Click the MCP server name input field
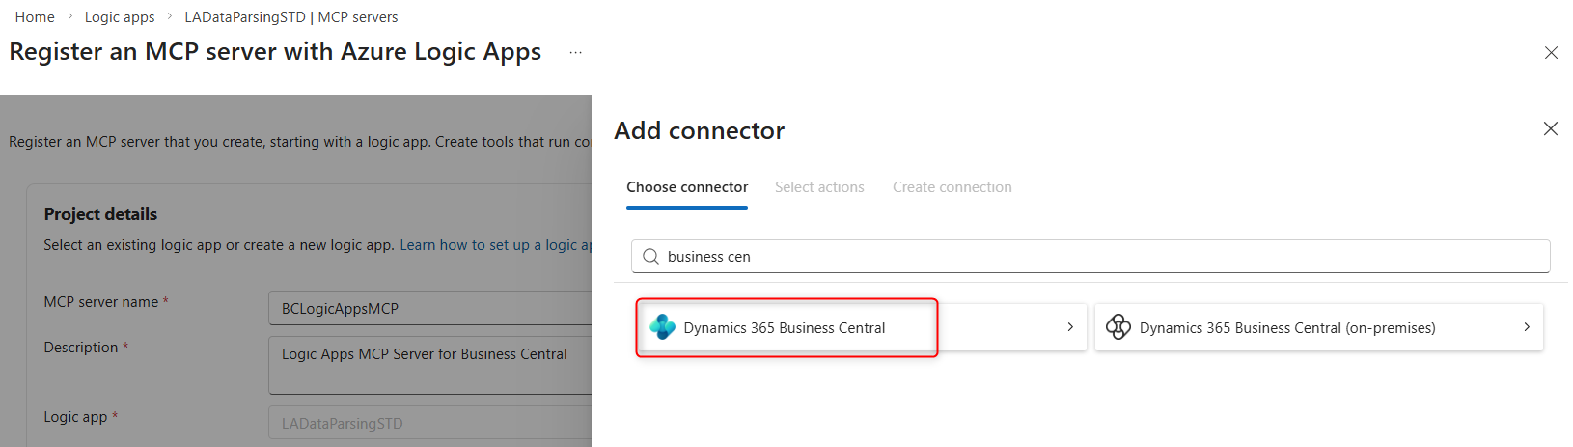This screenshot has width=1573, height=447. 429,309
